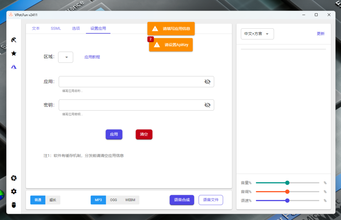Toggle visibility of the 密钥 field

[x=207, y=105]
